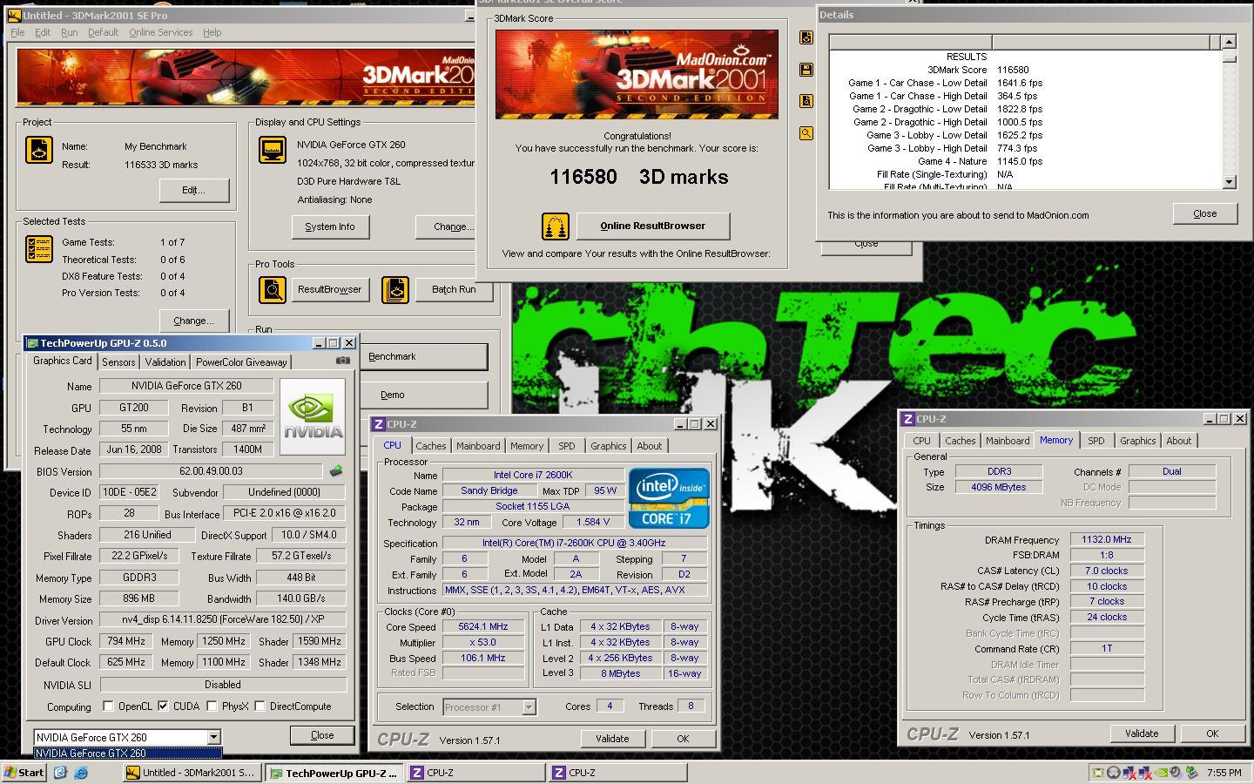
Task: Switch to the Validation tab in GPU-Z
Action: pos(165,362)
